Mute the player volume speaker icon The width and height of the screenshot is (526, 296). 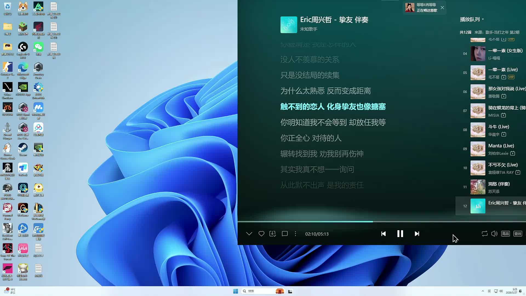coord(494,234)
